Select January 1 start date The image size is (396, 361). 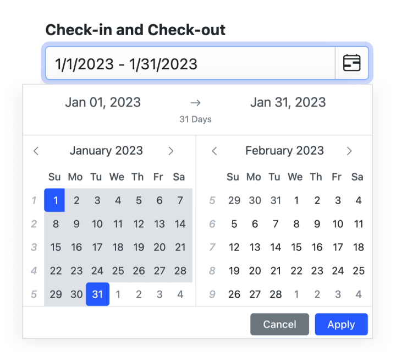click(56, 200)
